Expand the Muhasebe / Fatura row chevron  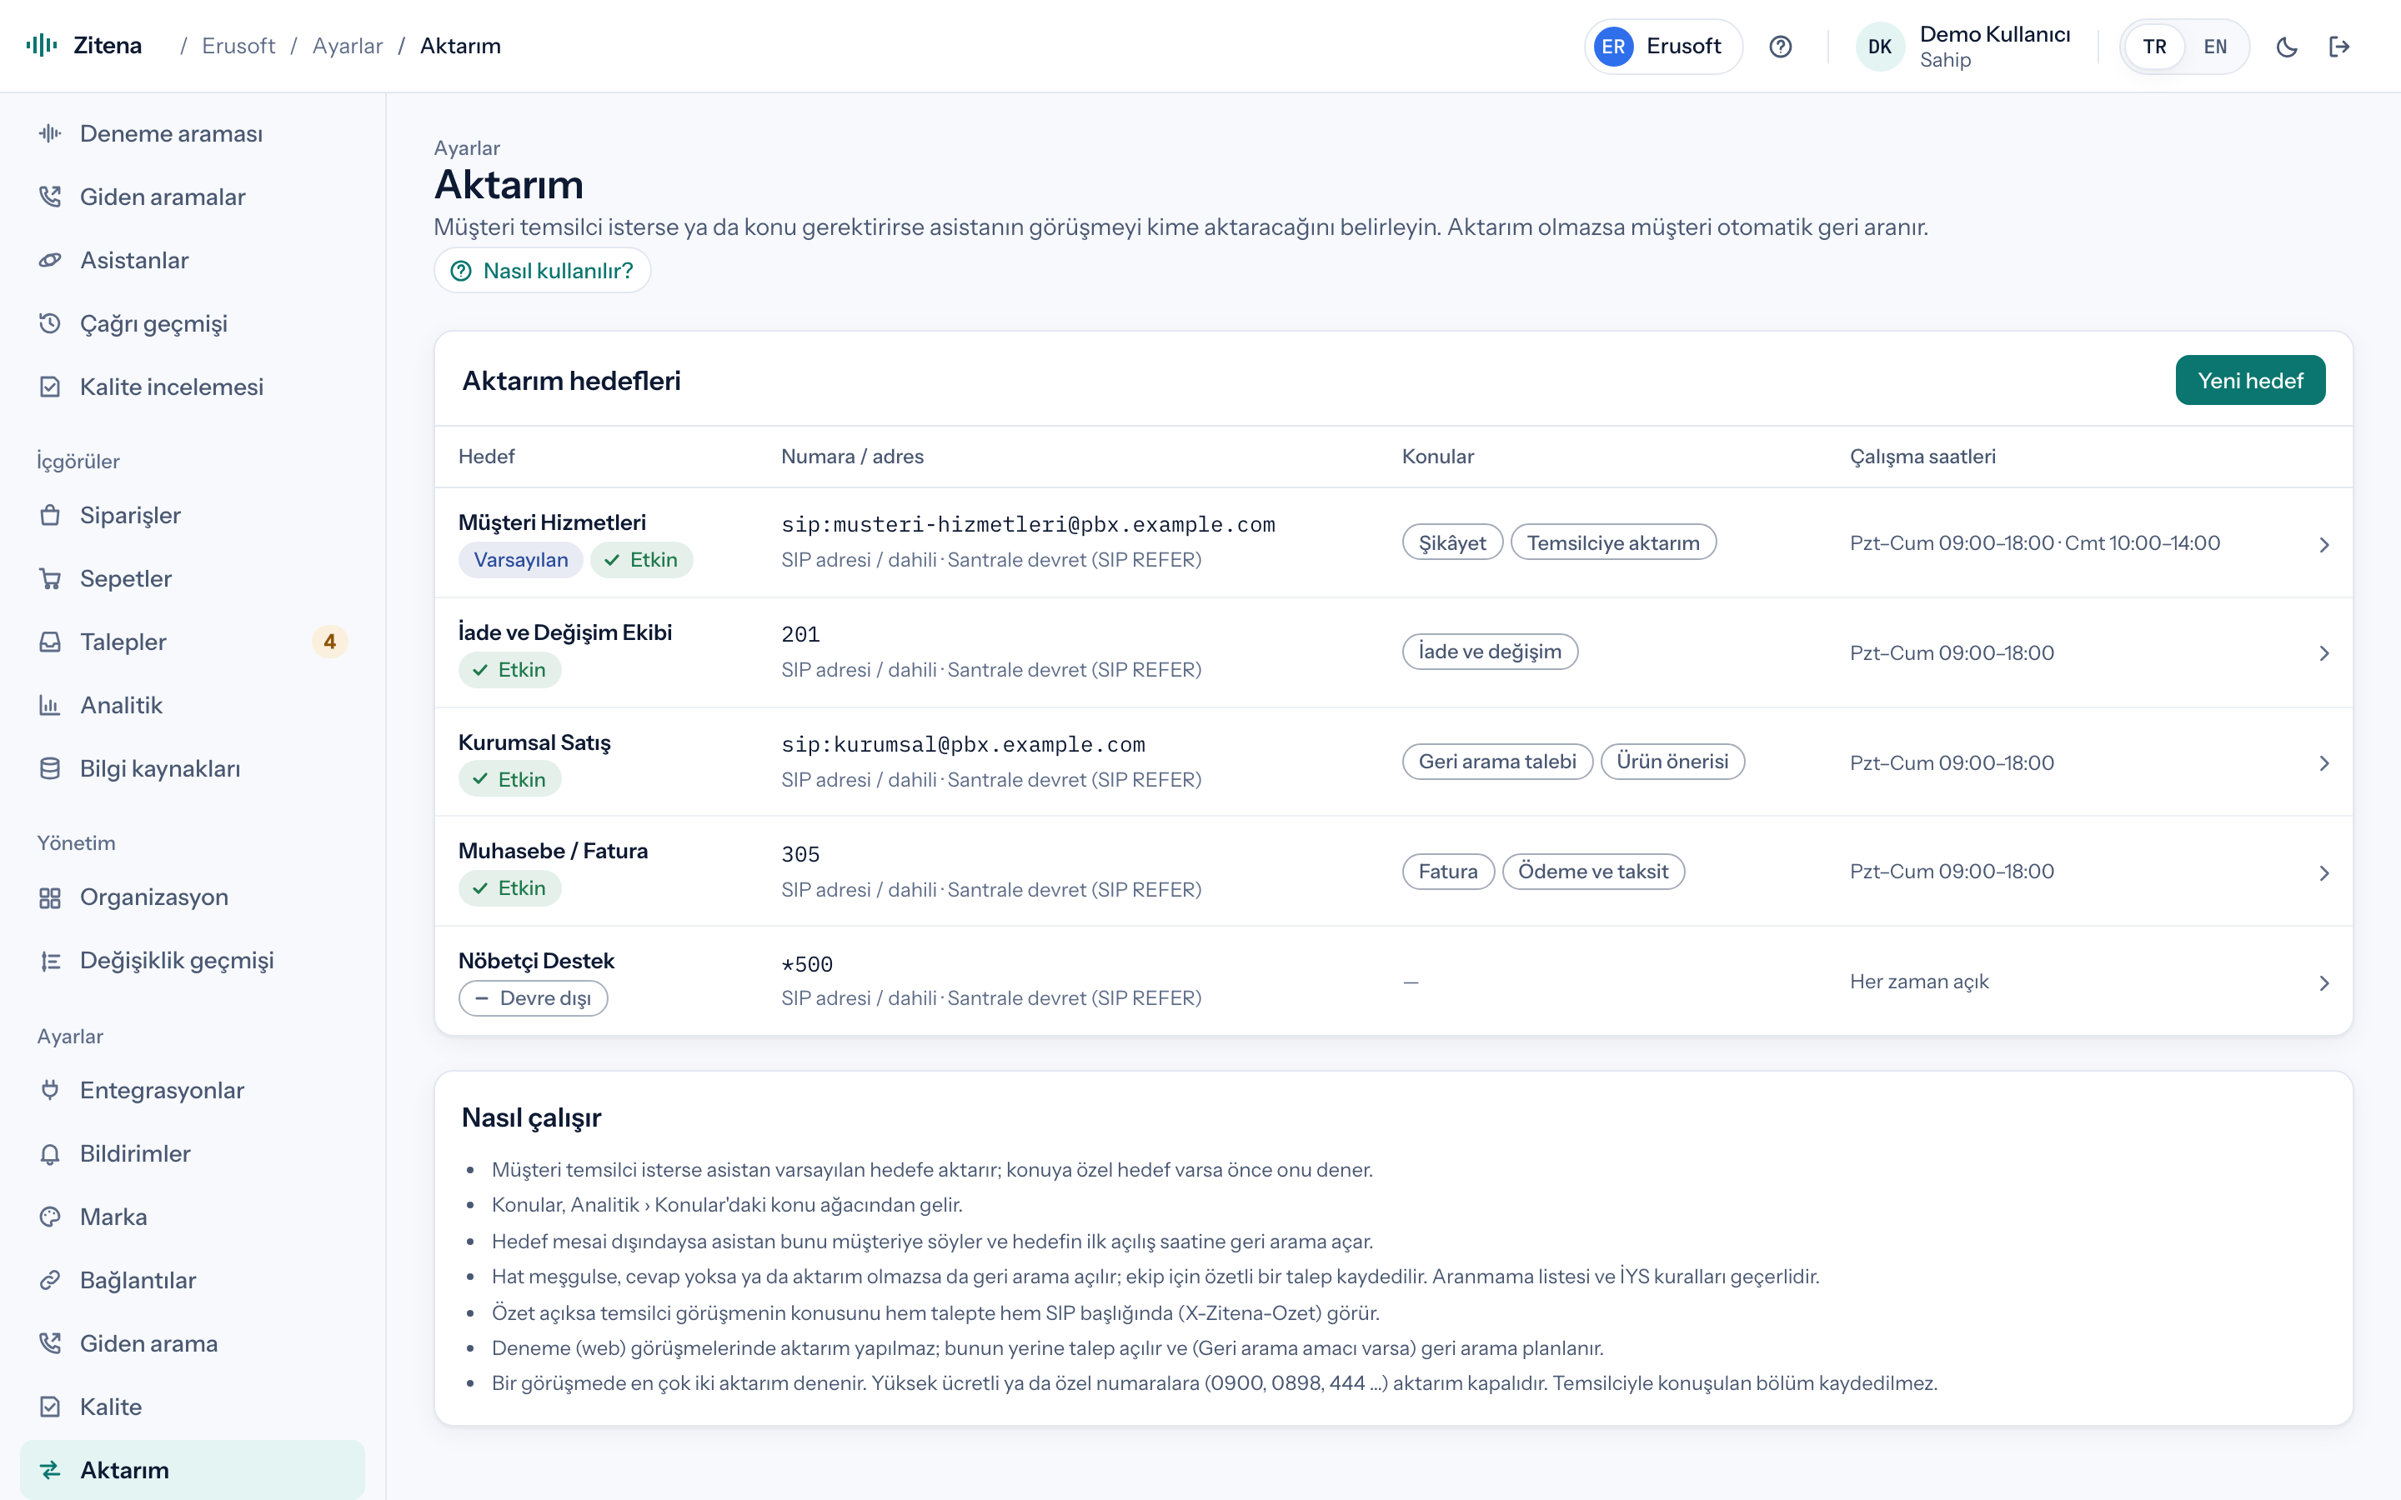pyautogui.click(x=2323, y=873)
